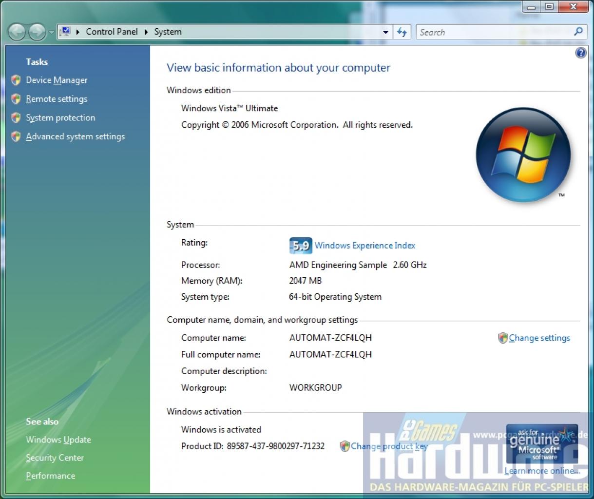Open Learn more online link

click(x=542, y=471)
